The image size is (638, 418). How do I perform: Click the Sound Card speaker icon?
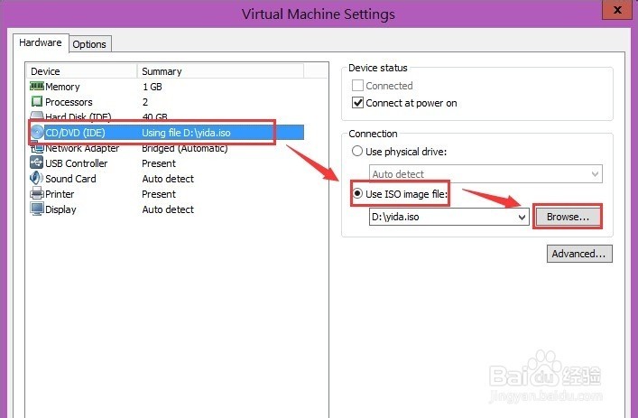(37, 178)
